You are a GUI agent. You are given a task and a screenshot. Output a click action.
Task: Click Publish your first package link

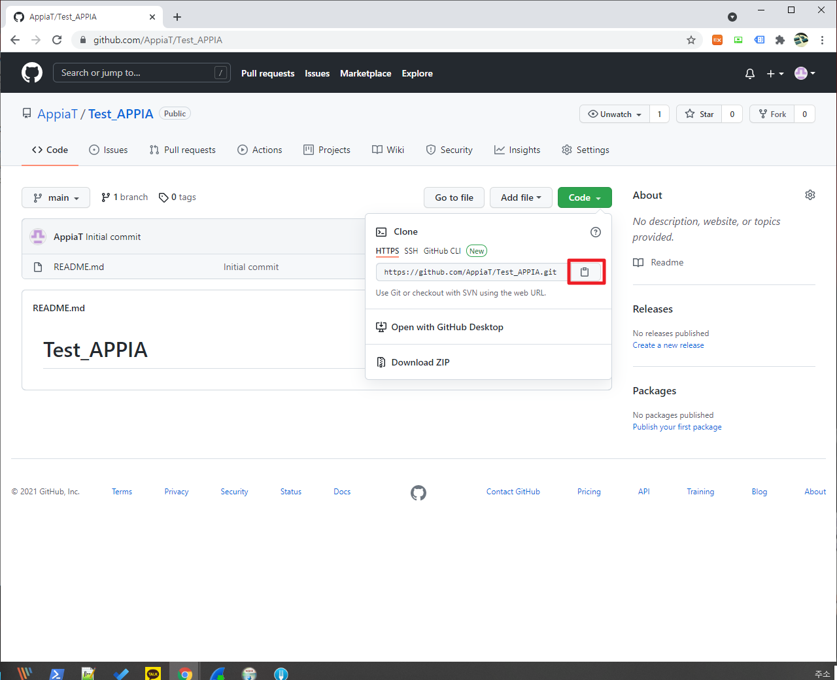(677, 427)
